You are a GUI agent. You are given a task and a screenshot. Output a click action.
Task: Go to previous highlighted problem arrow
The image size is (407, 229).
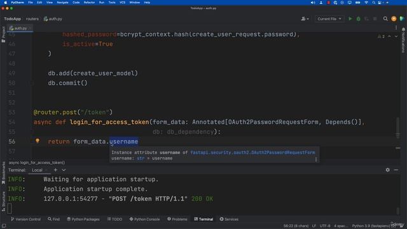(x=389, y=36)
